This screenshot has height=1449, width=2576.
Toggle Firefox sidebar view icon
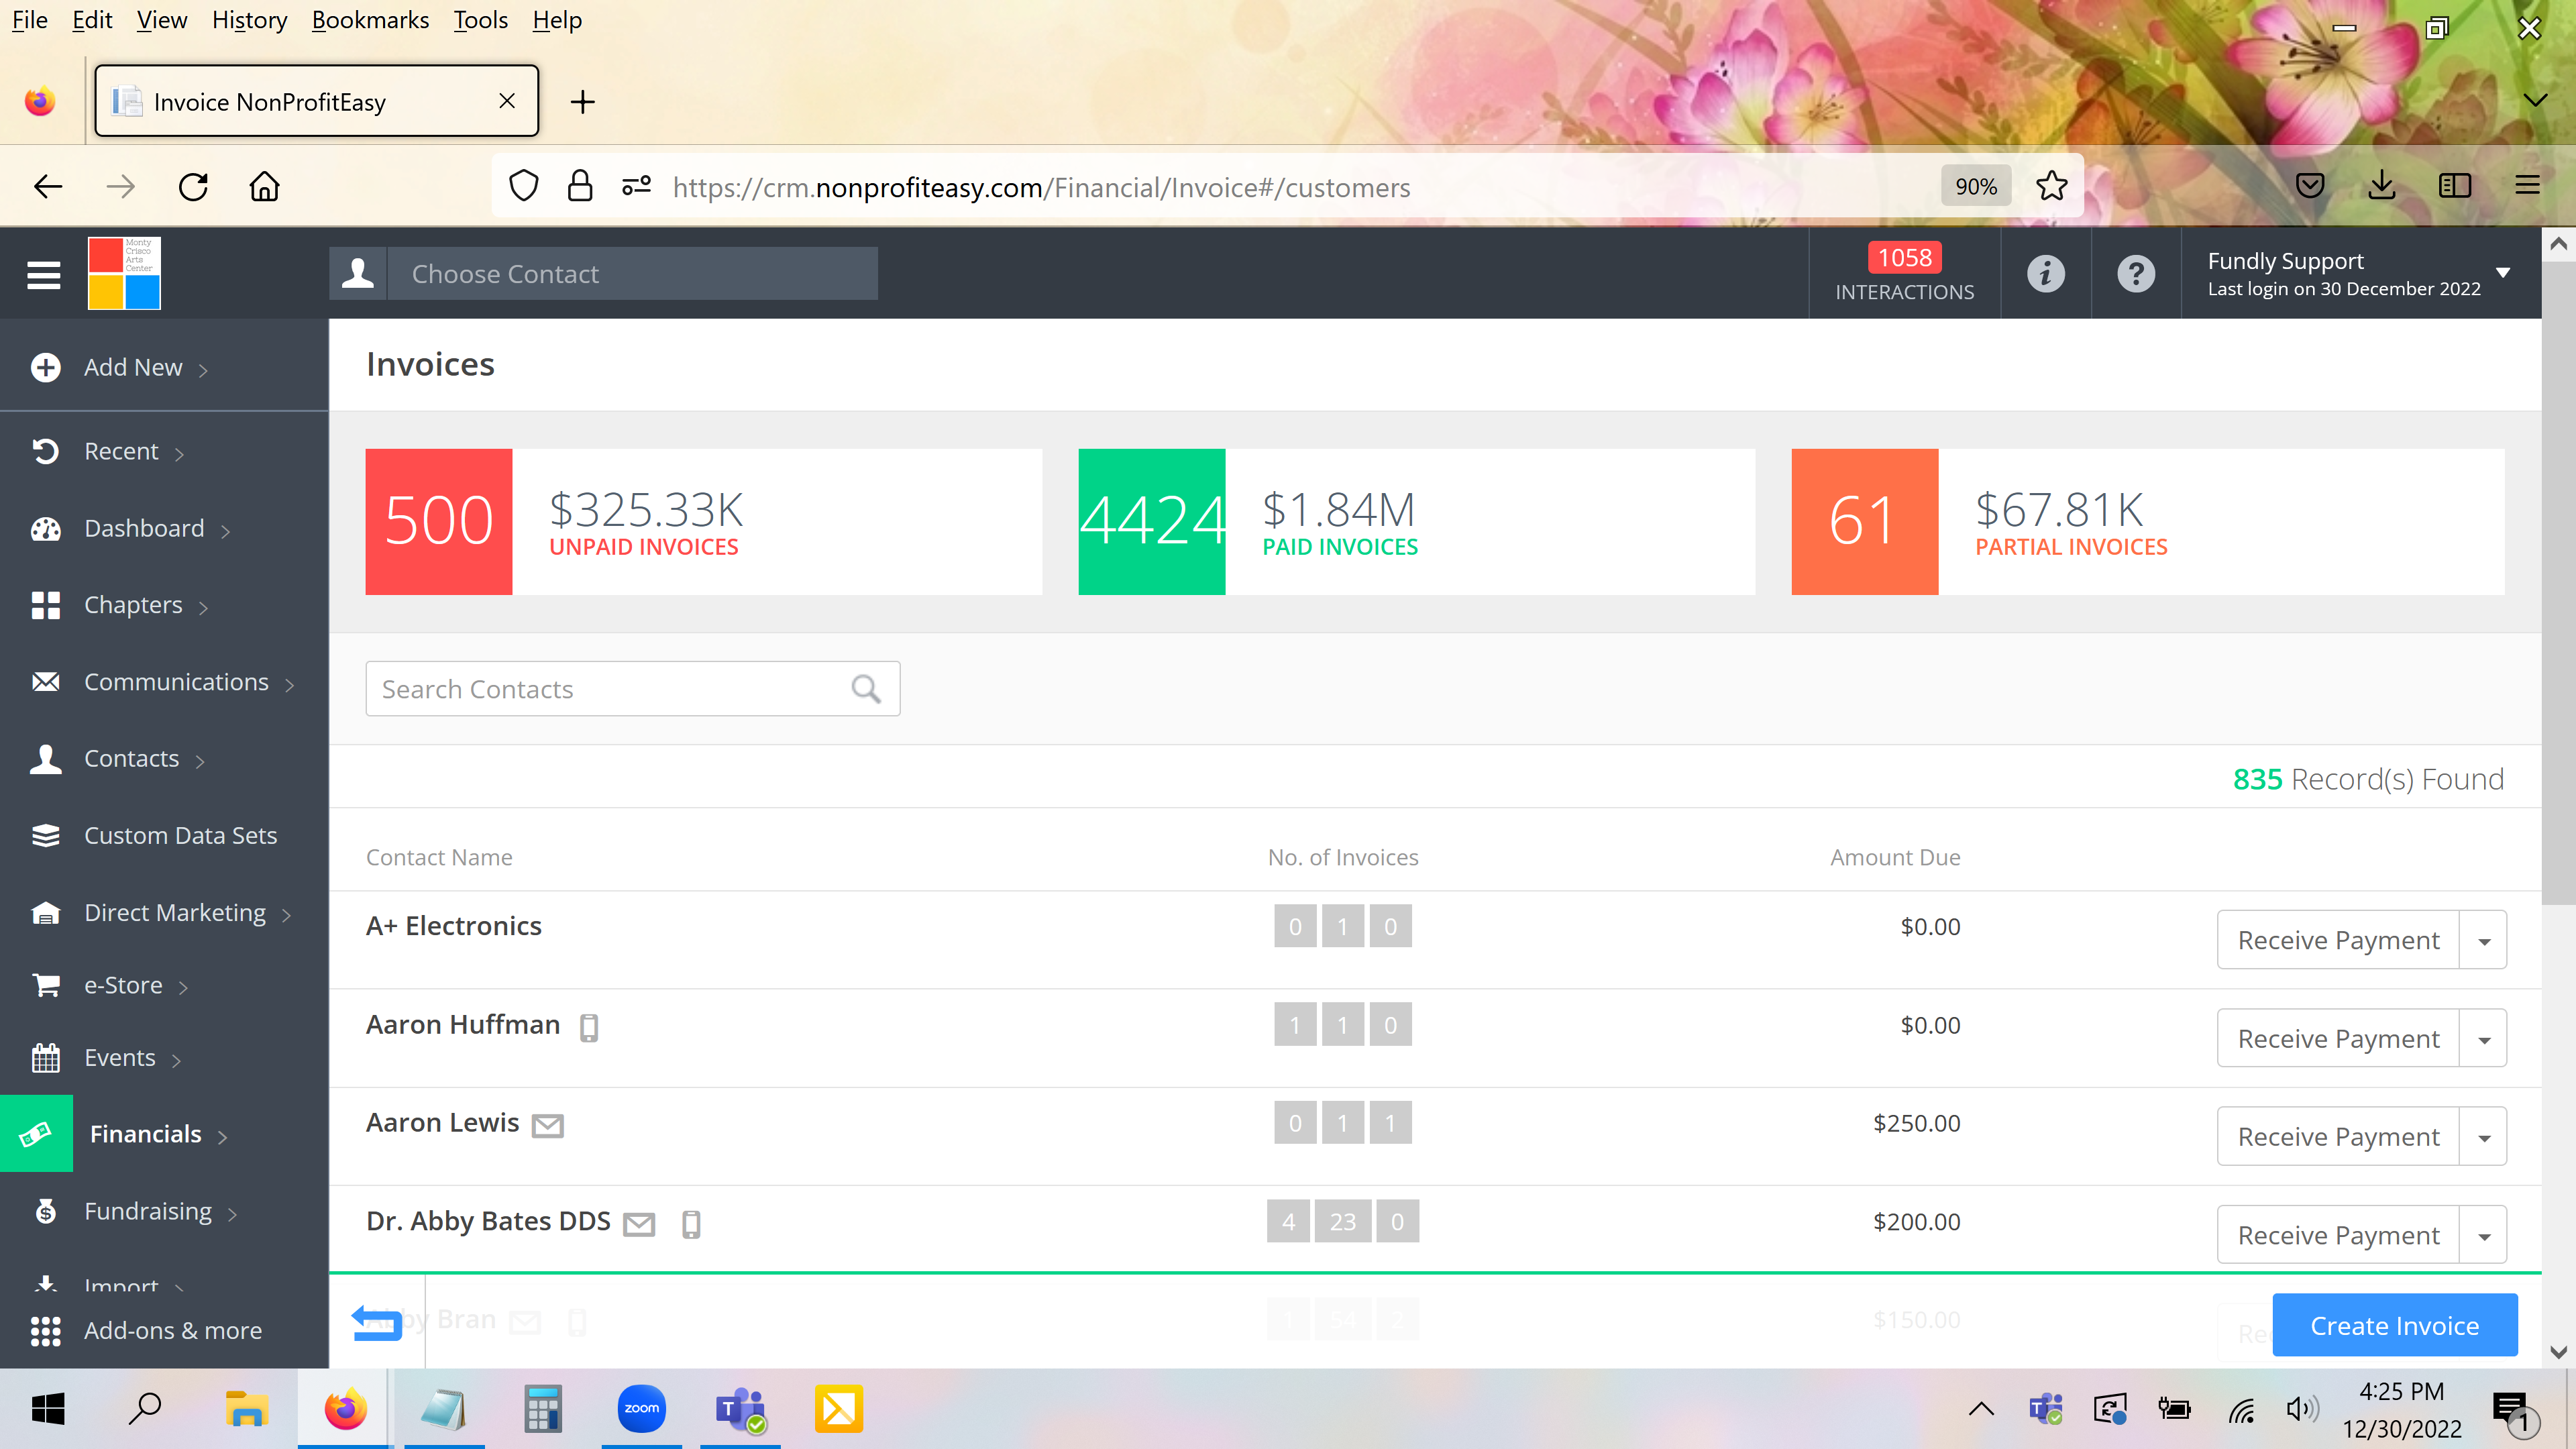tap(2455, 186)
